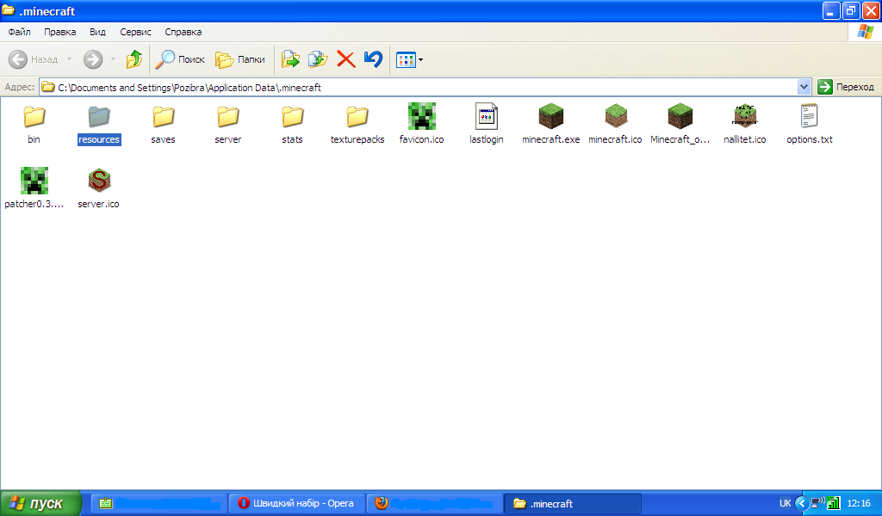This screenshot has width=882, height=516.
Task: Undo last action with blue arrow
Action: [x=373, y=59]
